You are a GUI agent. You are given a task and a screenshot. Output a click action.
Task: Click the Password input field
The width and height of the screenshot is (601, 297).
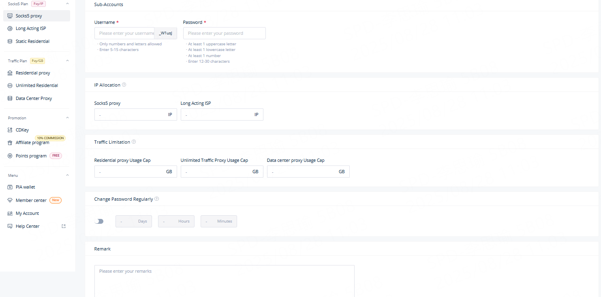224,33
